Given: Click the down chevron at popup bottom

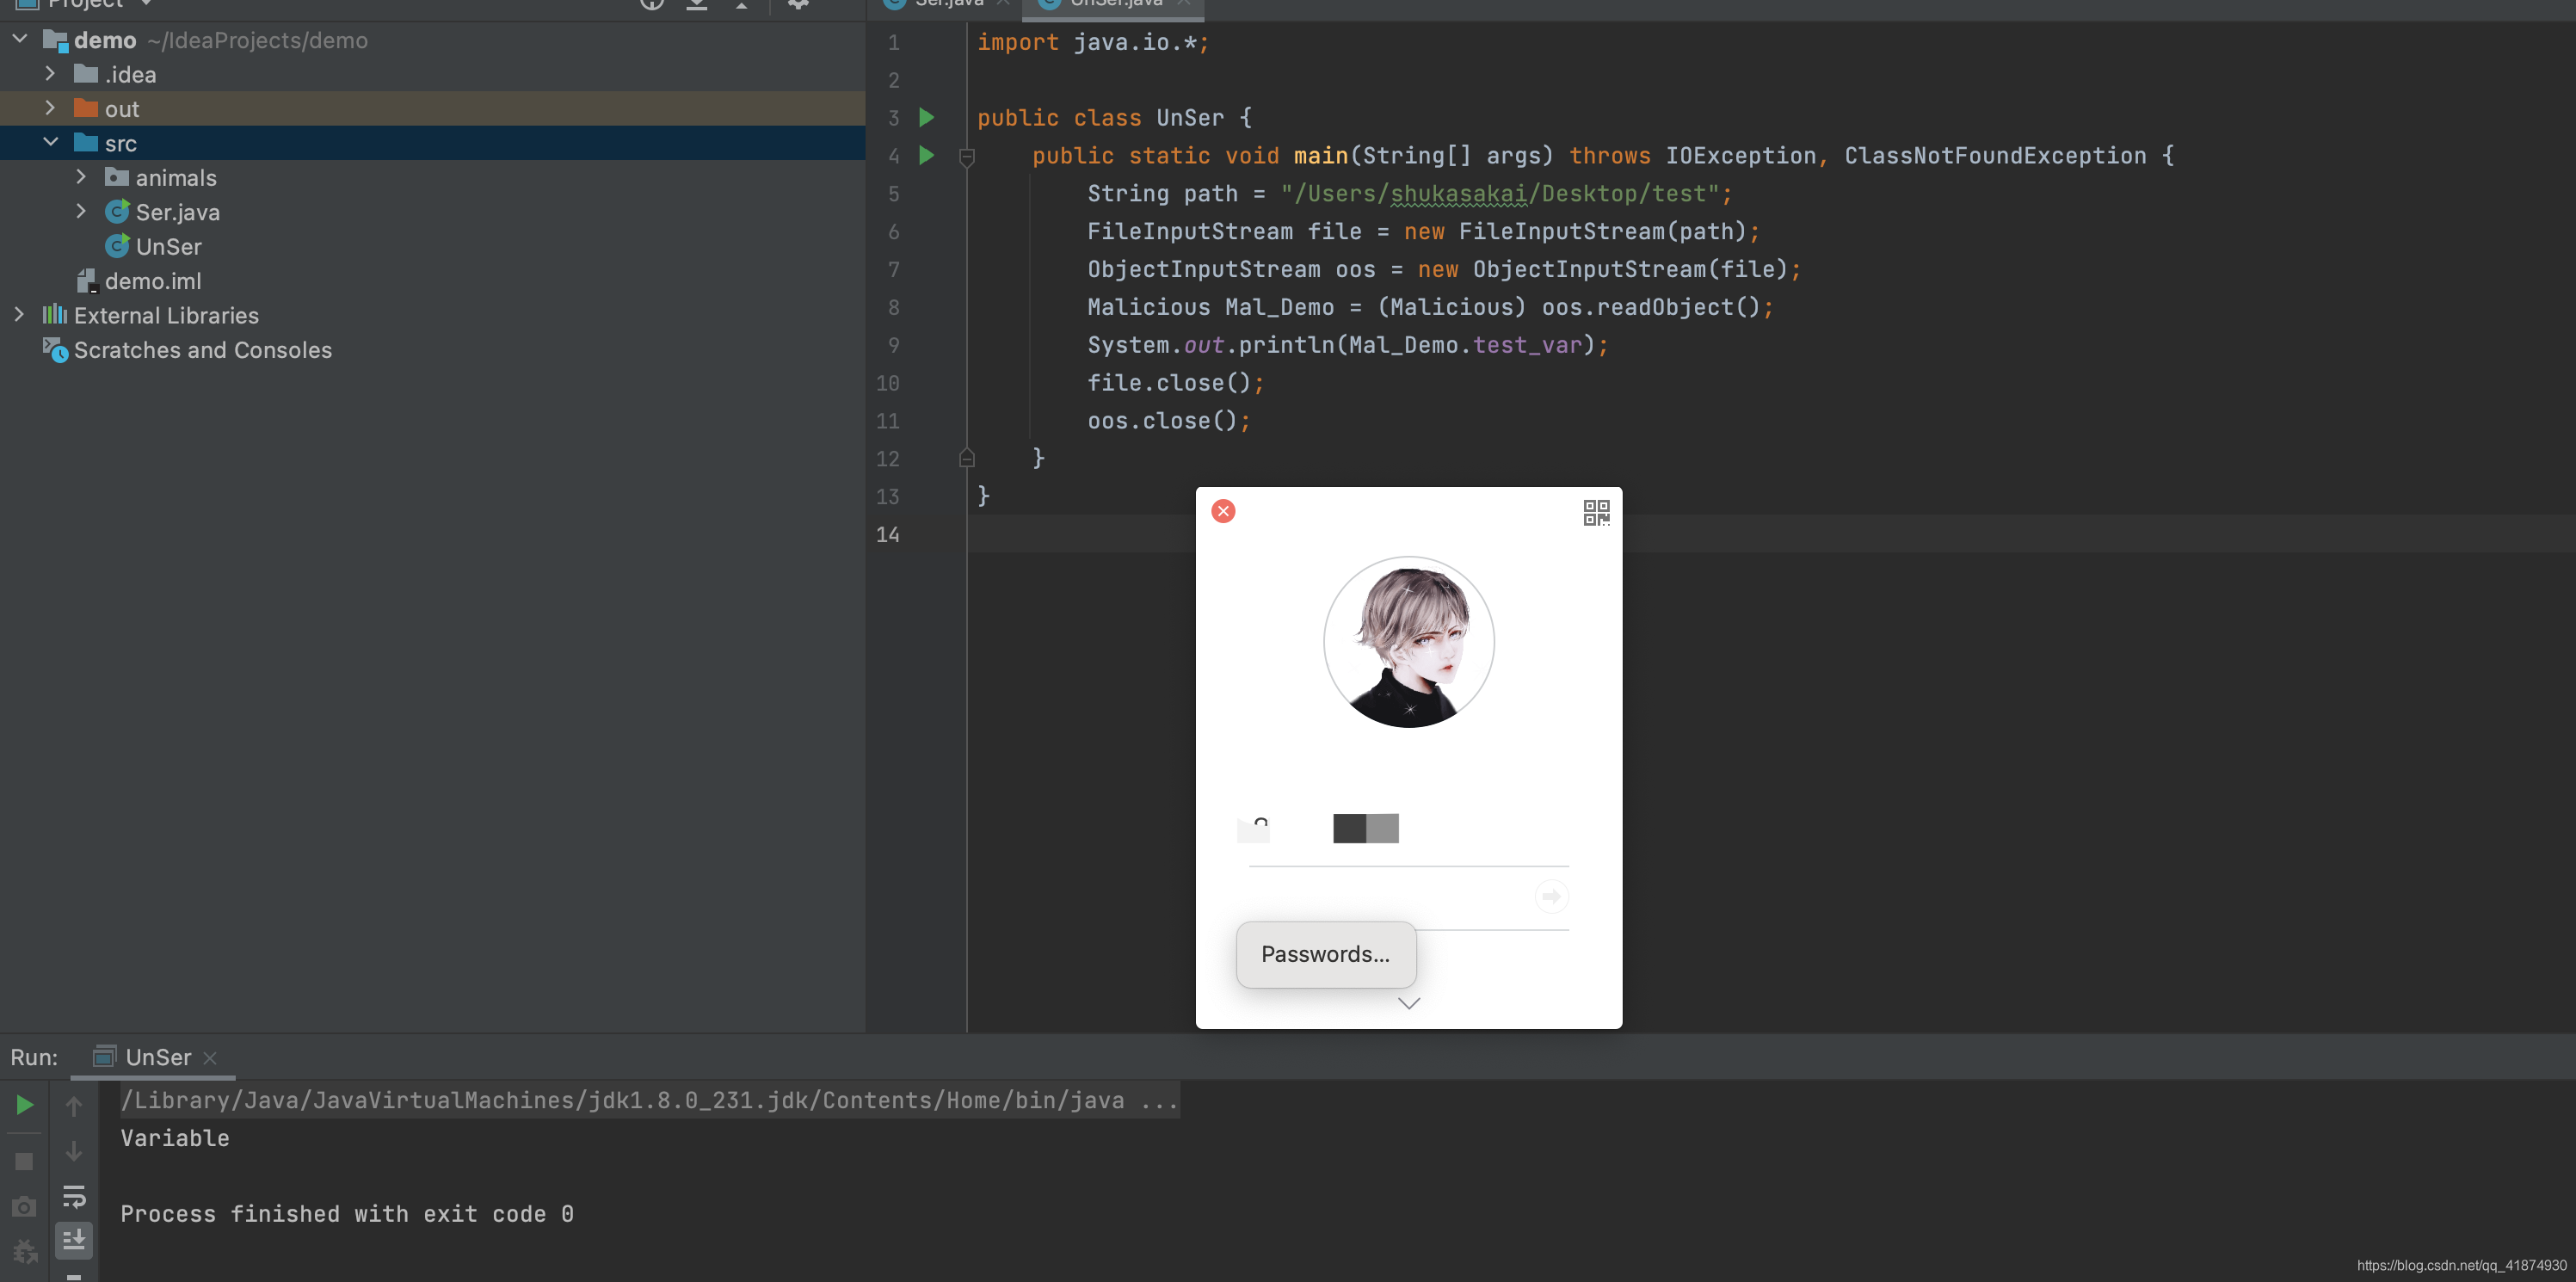Looking at the screenshot, I should 1408,1003.
